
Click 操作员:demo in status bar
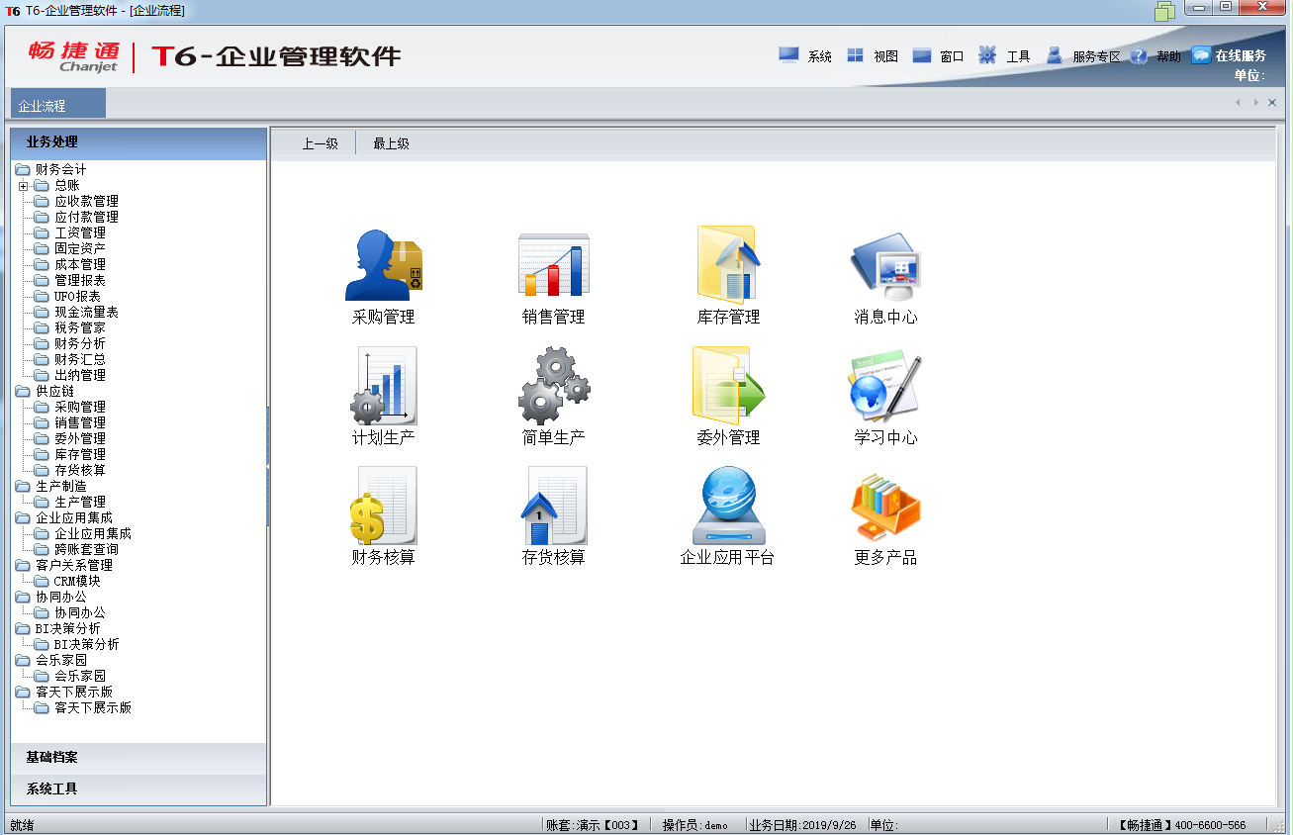point(695,825)
